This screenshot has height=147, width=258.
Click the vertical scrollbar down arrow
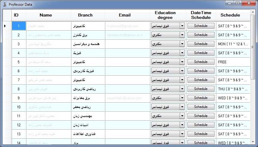tap(253, 142)
